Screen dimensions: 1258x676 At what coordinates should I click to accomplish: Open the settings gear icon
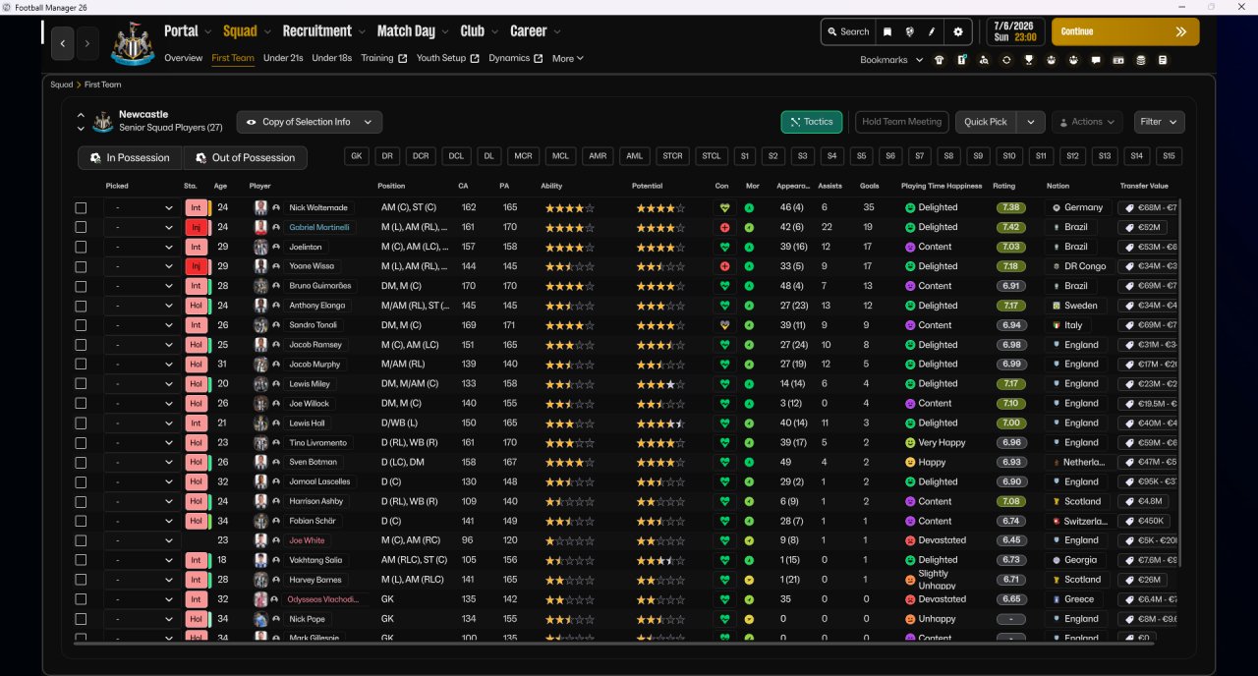tap(958, 31)
